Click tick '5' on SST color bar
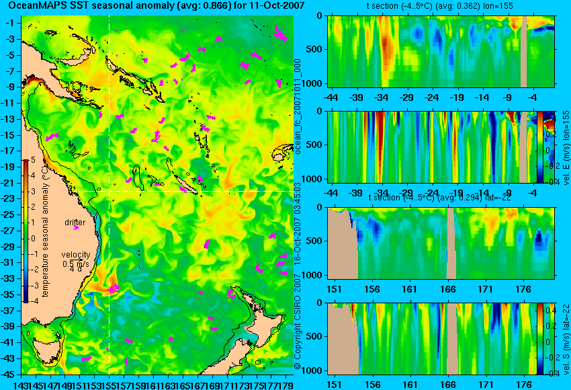The height and width of the screenshot is (390, 571). coord(33,159)
